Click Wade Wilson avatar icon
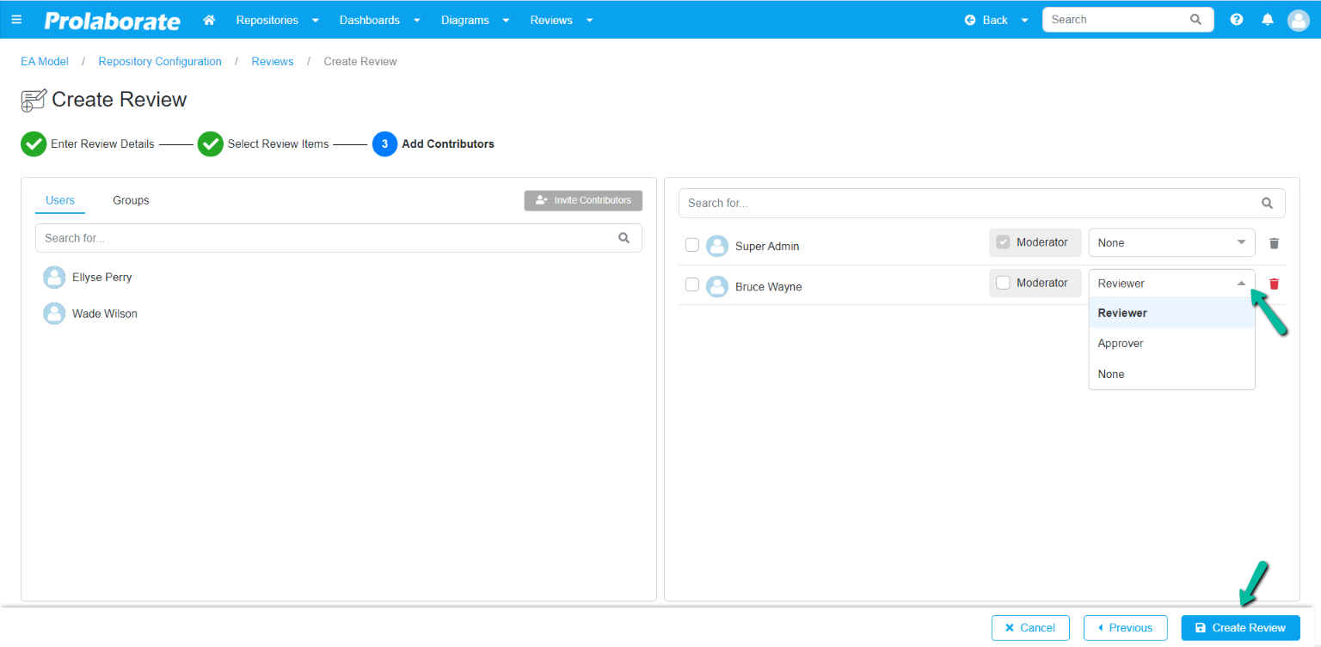The width and height of the screenshot is (1321, 647). (x=54, y=314)
